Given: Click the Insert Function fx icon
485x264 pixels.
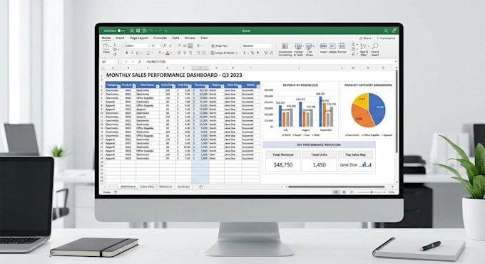Looking at the screenshot, I should 140,62.
